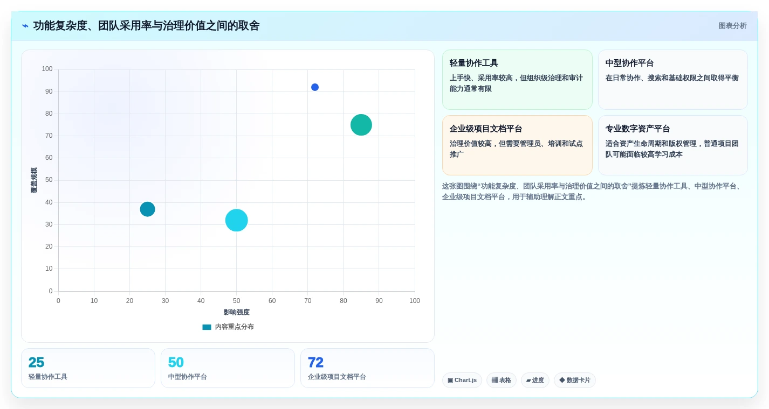The image size is (769, 409).
Task: Select the cyan bubble near 50
Action: tap(236, 220)
